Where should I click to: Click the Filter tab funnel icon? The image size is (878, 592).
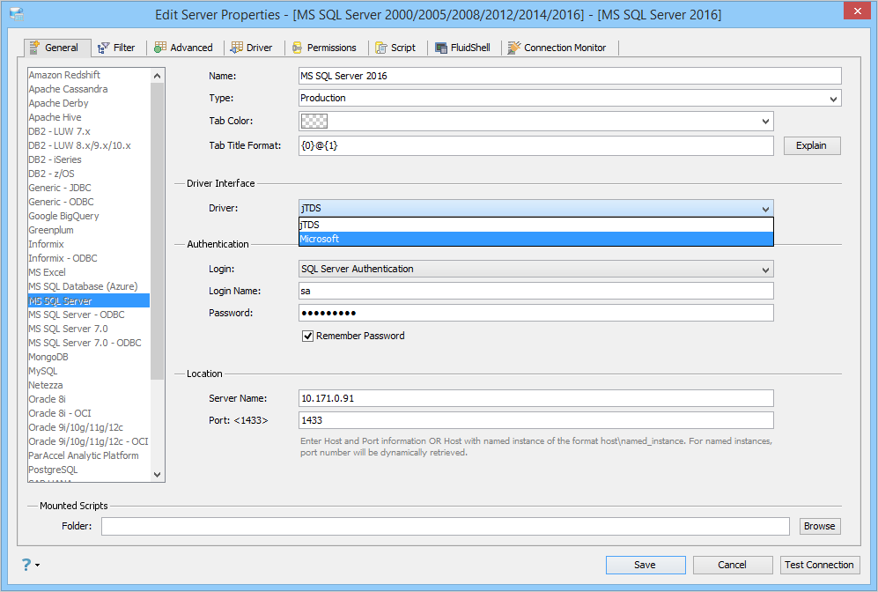[105, 48]
